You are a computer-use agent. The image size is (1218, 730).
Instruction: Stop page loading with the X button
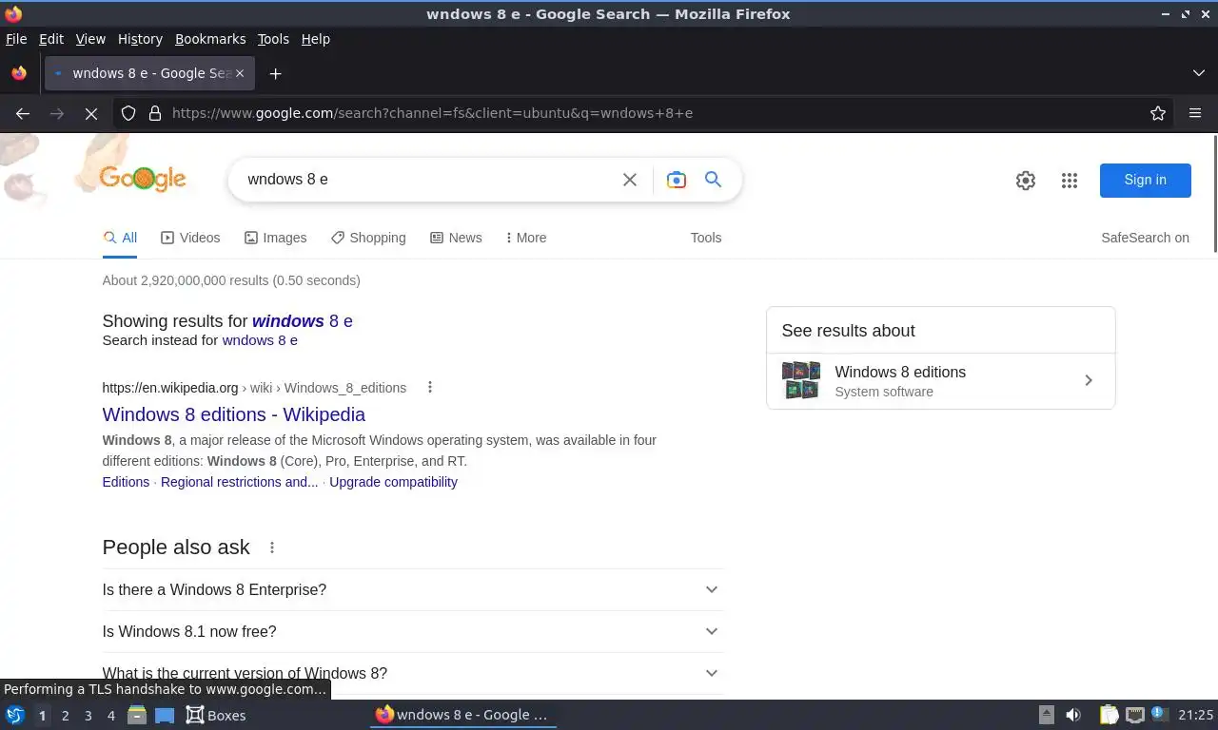click(91, 113)
